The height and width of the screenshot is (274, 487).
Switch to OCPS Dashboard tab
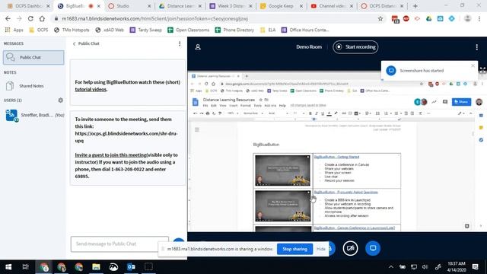[x=28, y=6]
